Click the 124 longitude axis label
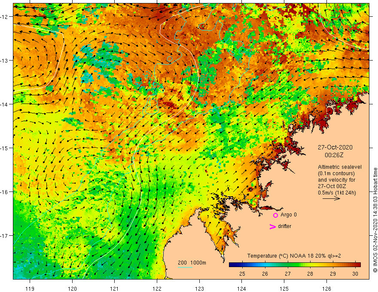The height and width of the screenshot is (292, 378). coord(242,289)
